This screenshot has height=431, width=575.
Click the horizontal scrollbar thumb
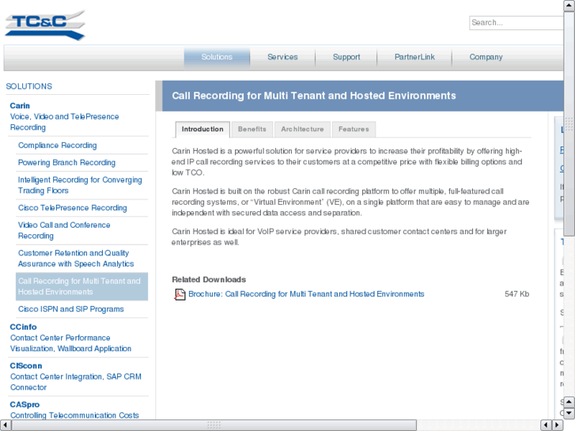[214, 425]
